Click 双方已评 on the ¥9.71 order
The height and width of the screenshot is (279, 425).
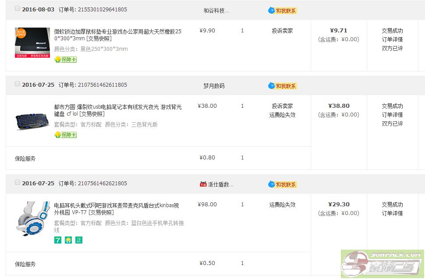(x=392, y=49)
